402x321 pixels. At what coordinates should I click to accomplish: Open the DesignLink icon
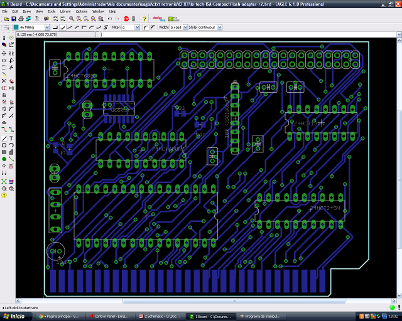pos(159,19)
